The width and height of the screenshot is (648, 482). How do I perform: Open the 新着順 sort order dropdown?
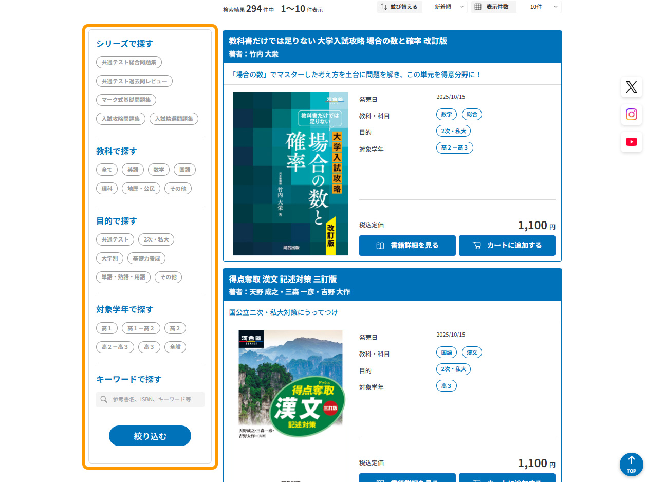pos(445,7)
